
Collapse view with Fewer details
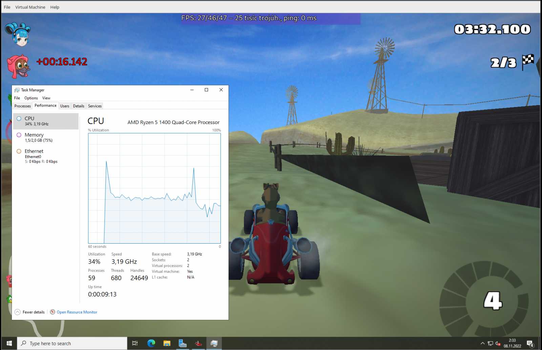30,312
